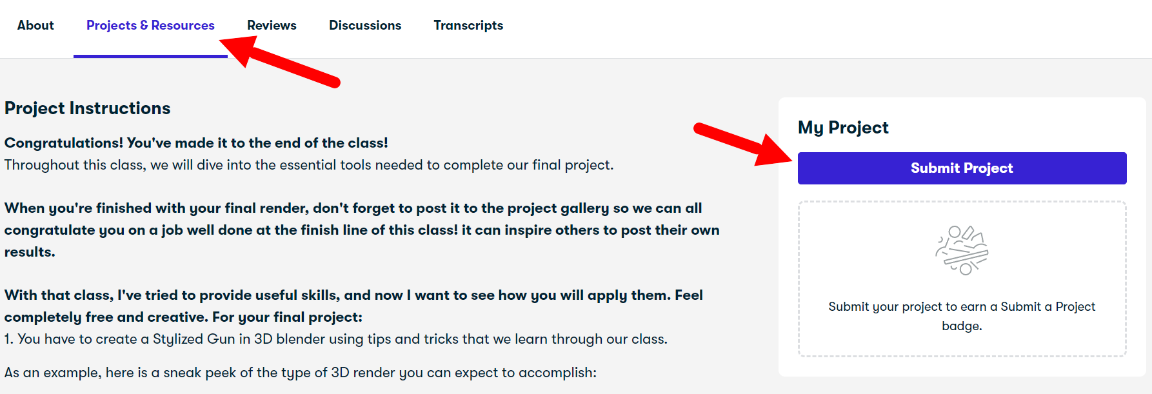Click the 'With that class, I've tried' paragraph

[x=353, y=306]
